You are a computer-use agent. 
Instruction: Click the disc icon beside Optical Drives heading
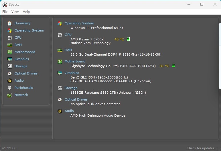(60, 100)
